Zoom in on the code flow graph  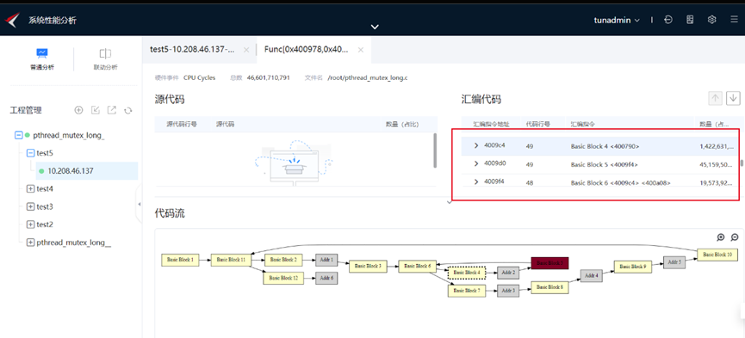point(721,237)
